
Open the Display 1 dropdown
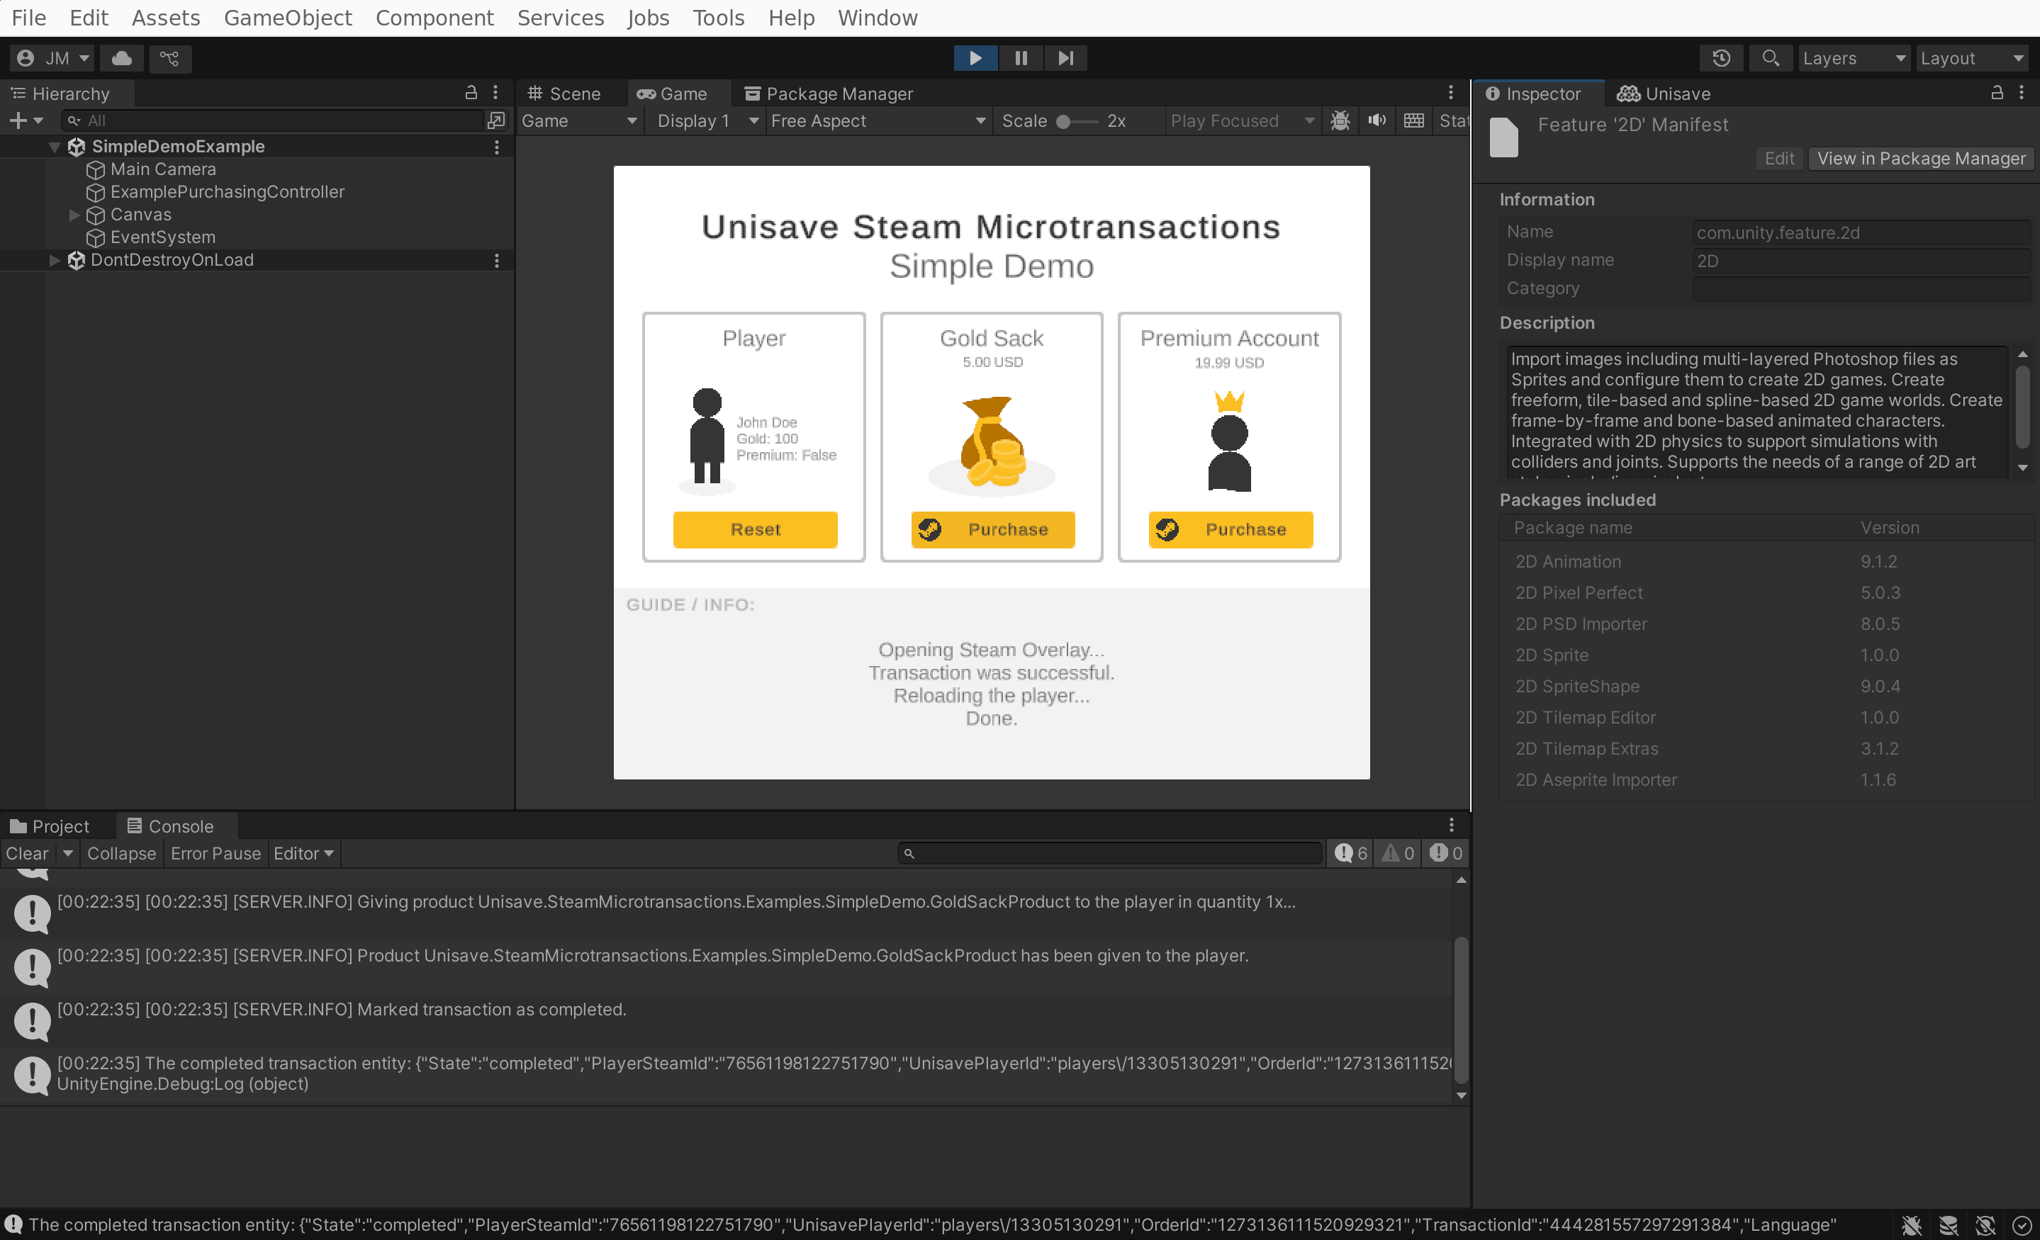(x=708, y=121)
